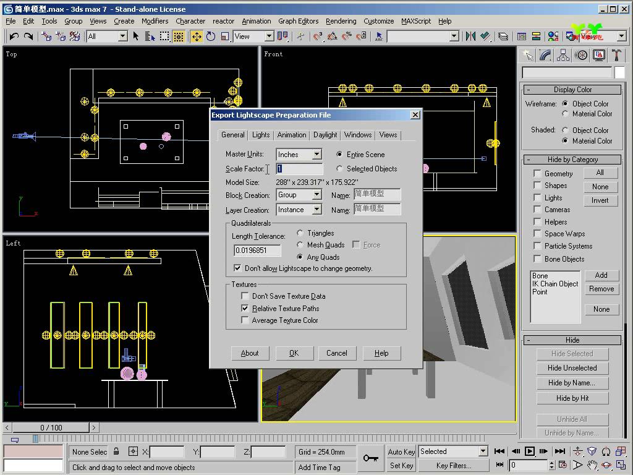Cancel the Lightscape export dialog
Image resolution: width=633 pixels, height=475 pixels.
click(x=337, y=353)
